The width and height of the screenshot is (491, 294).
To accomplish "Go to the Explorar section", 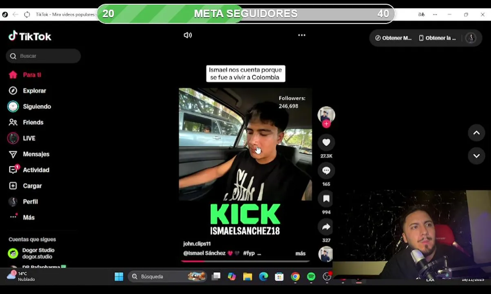I will (x=27, y=91).
